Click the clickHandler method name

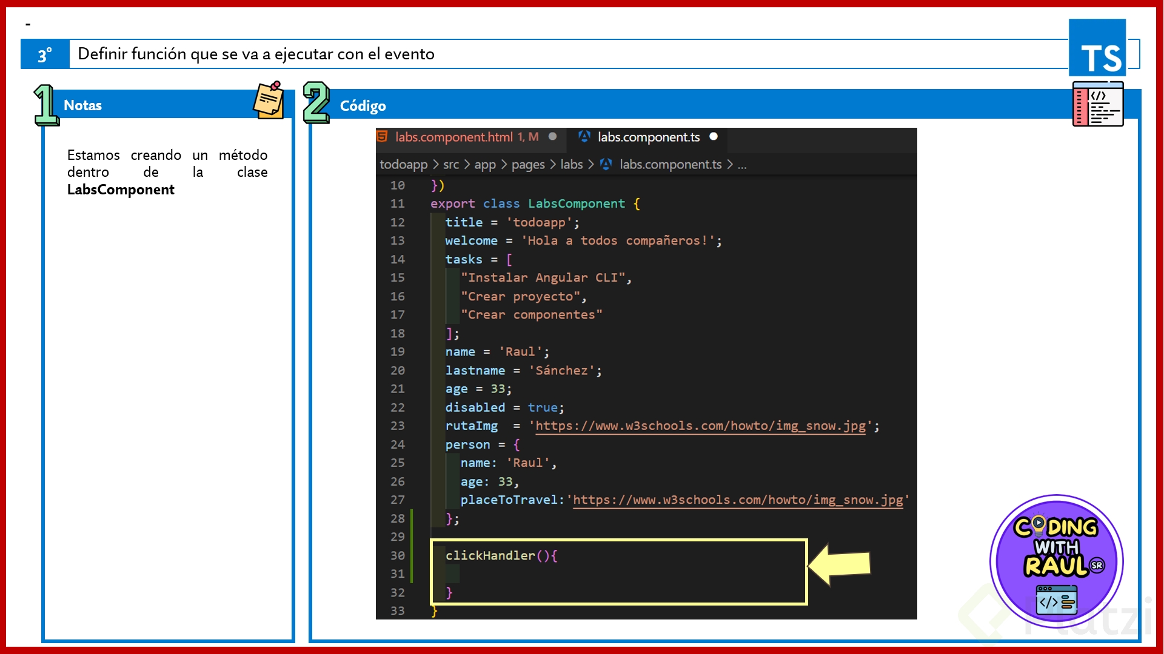[490, 555]
